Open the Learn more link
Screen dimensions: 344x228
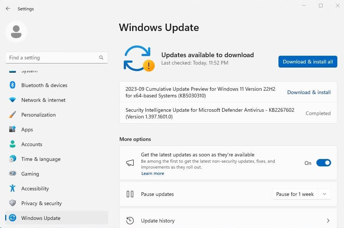(x=152, y=173)
